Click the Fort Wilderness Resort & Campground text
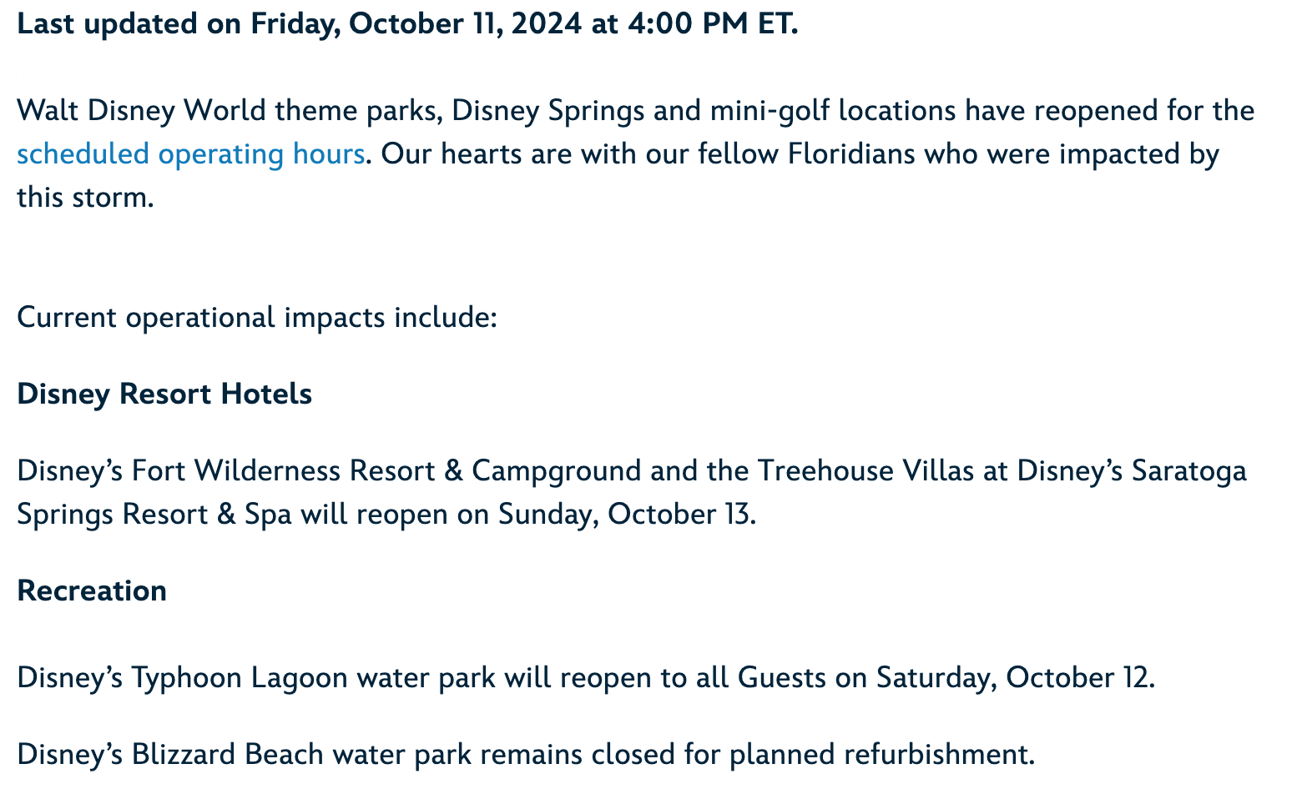1302x804 pixels. coord(329,471)
